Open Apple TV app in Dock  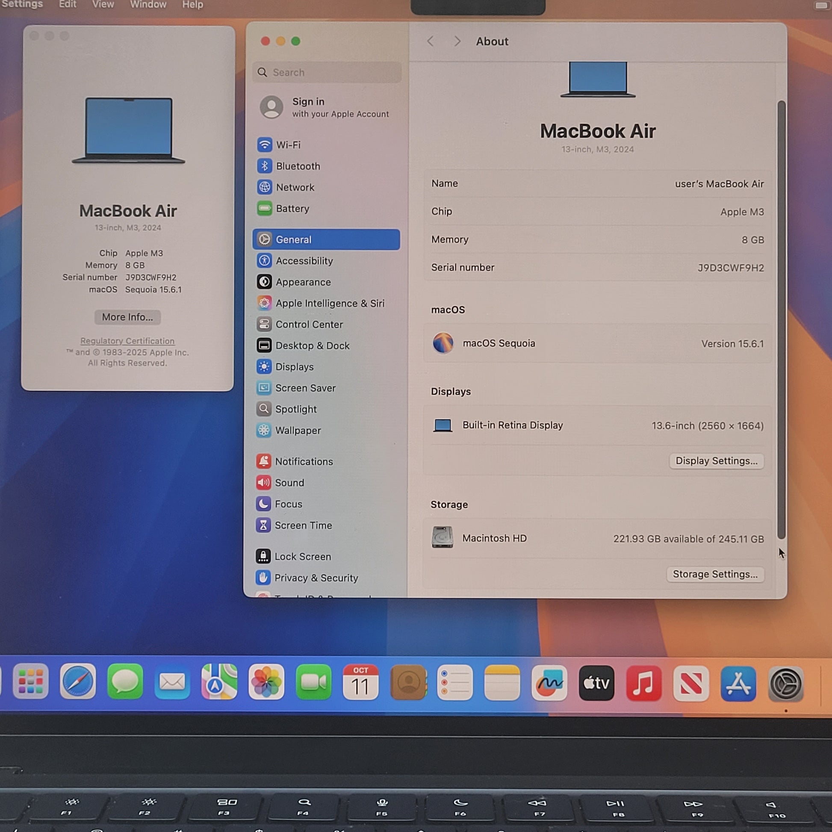[x=596, y=682]
